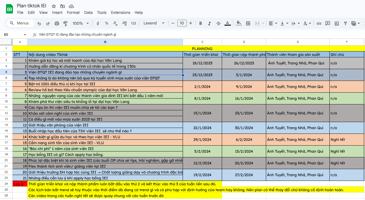Select the Paint format roller tool

click(66, 23)
